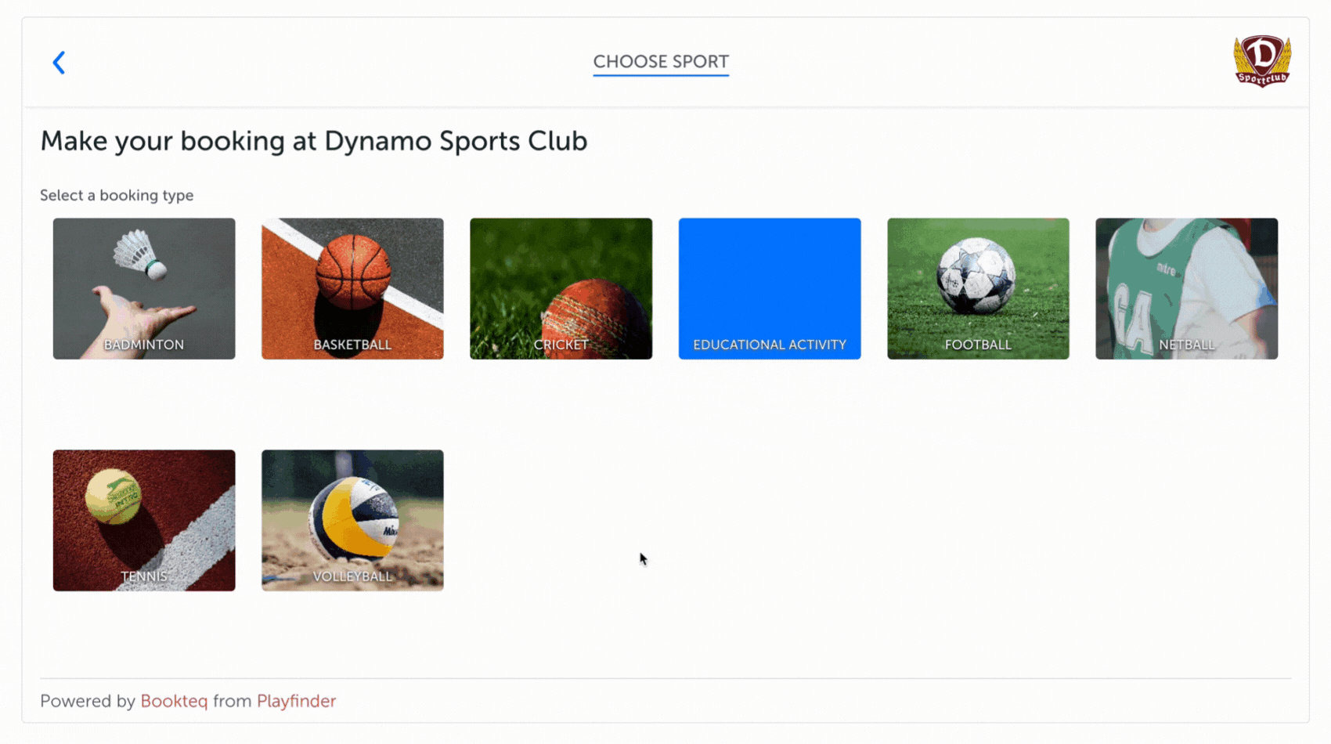Choose the Netball booking tile
This screenshot has width=1331, height=744.
[1186, 289]
